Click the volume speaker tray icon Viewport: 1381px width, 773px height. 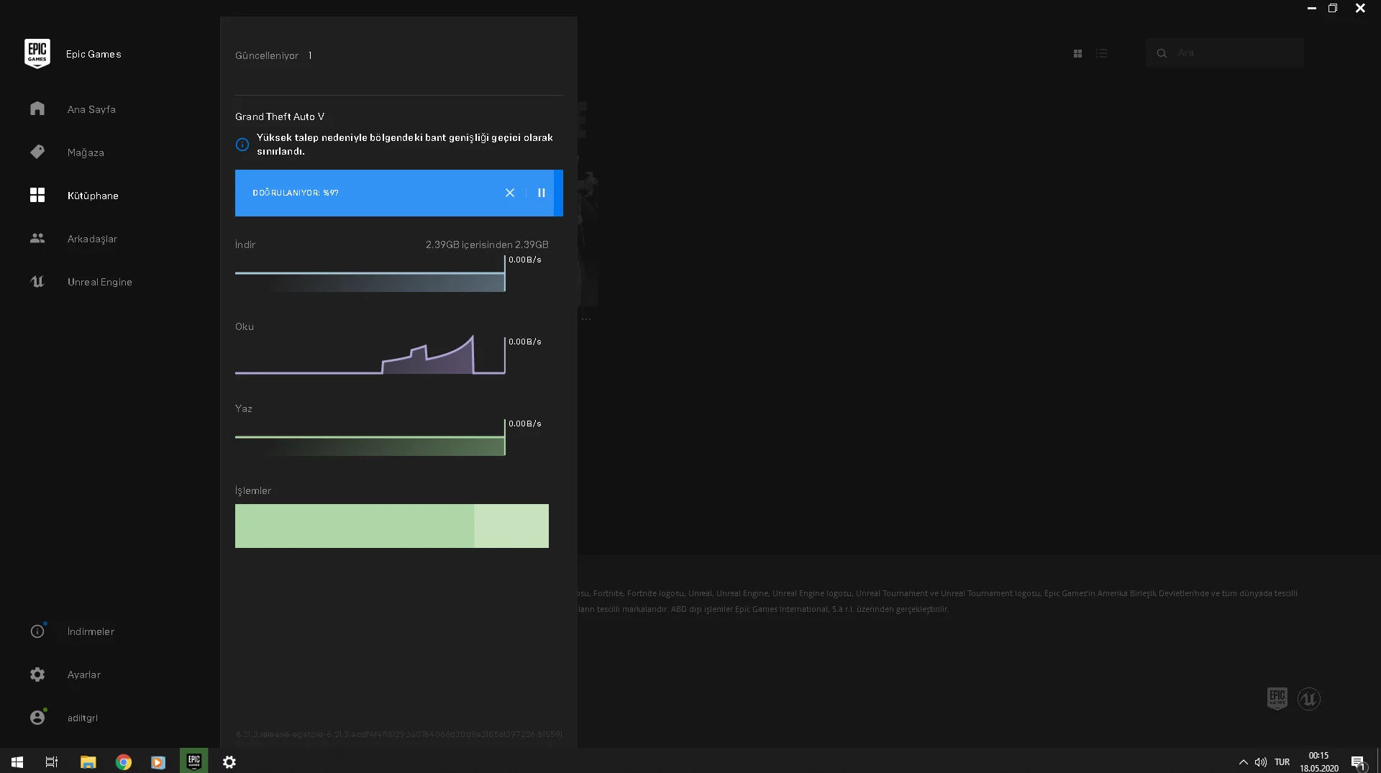(x=1261, y=762)
